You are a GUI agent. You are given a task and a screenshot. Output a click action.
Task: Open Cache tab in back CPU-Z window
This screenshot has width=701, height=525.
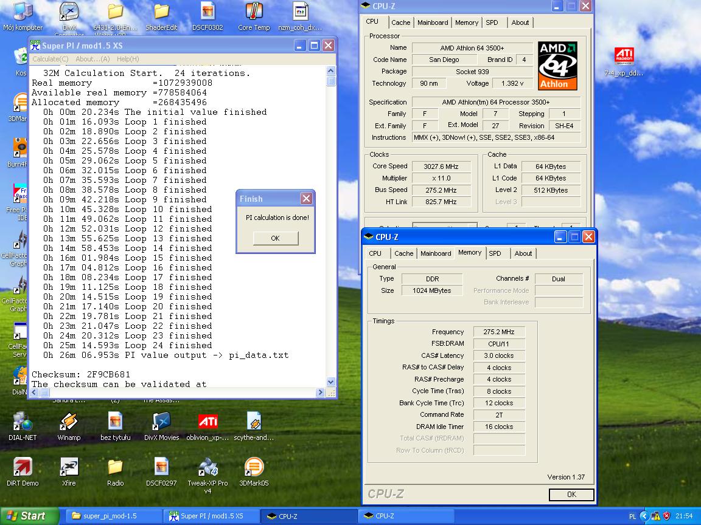400,22
